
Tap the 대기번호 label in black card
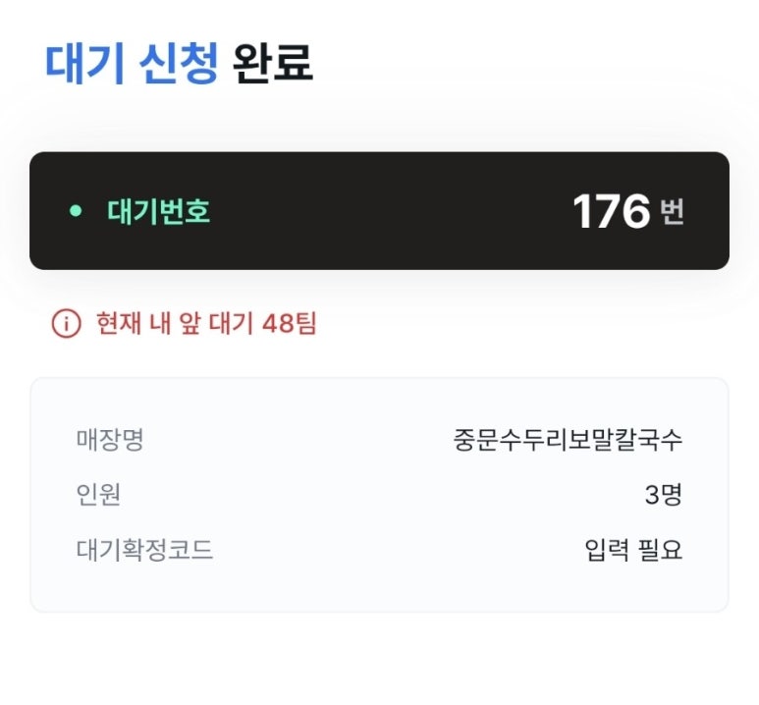(x=158, y=211)
